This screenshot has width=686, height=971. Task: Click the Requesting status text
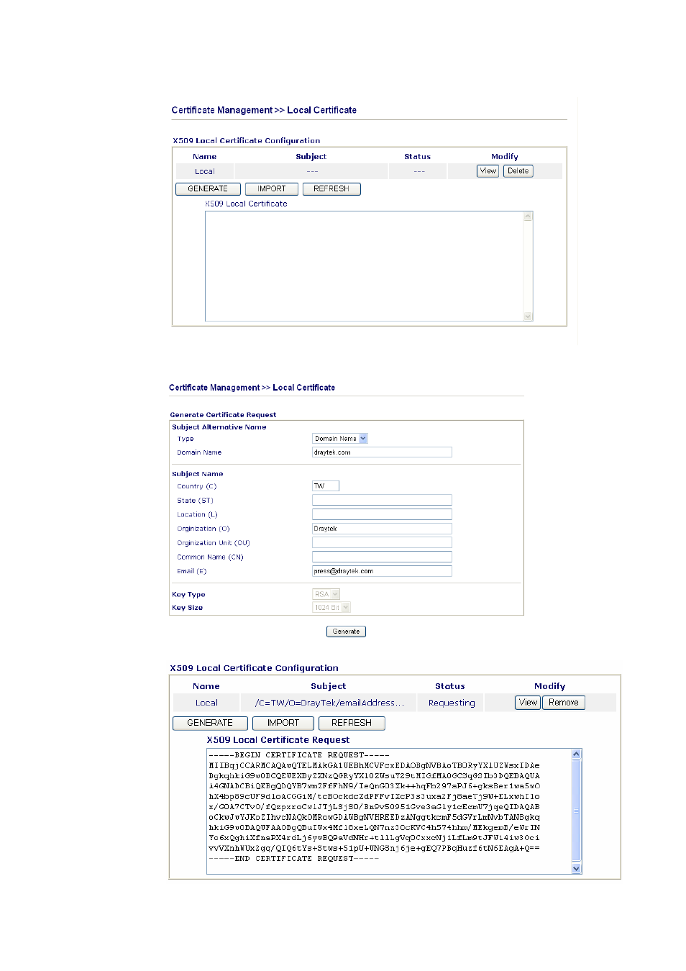click(452, 703)
